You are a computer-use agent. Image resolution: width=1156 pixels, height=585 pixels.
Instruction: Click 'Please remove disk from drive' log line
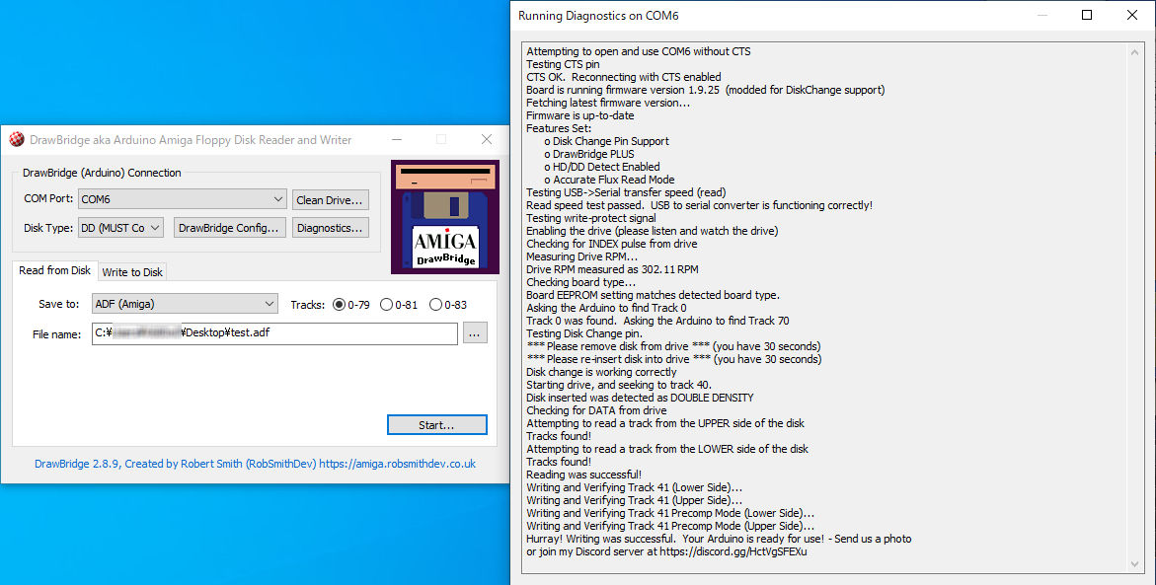[673, 346]
